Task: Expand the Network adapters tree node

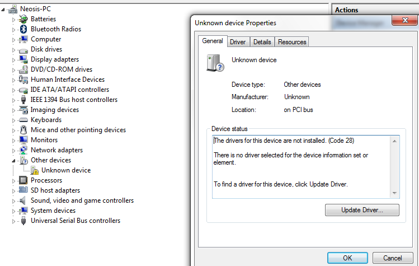Action: tap(13, 151)
